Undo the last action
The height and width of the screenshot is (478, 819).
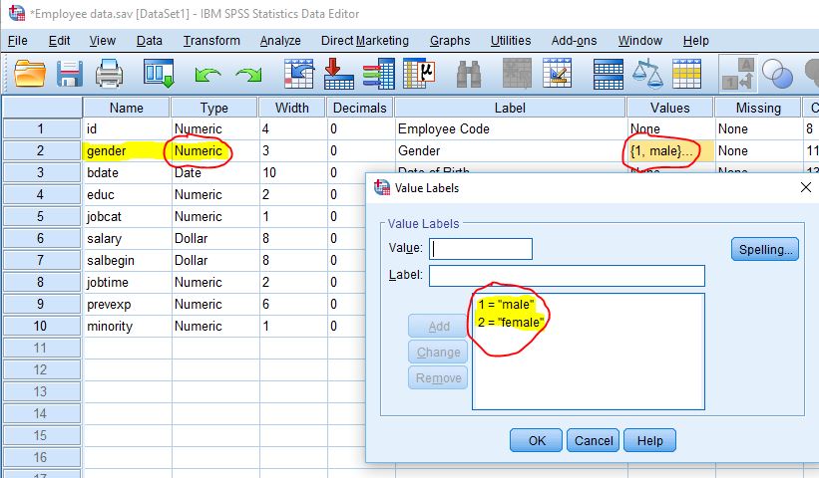207,75
